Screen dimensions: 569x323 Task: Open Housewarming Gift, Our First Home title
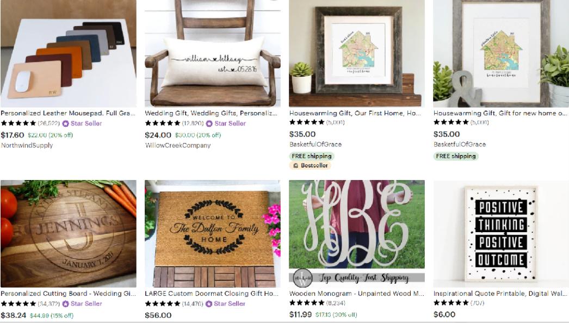point(355,113)
